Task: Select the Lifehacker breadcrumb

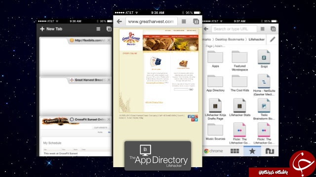Action: point(257,39)
